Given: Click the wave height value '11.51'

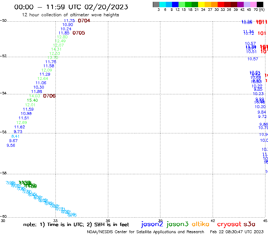Looking at the screenshot, I should pyautogui.click(x=24, y=118).
